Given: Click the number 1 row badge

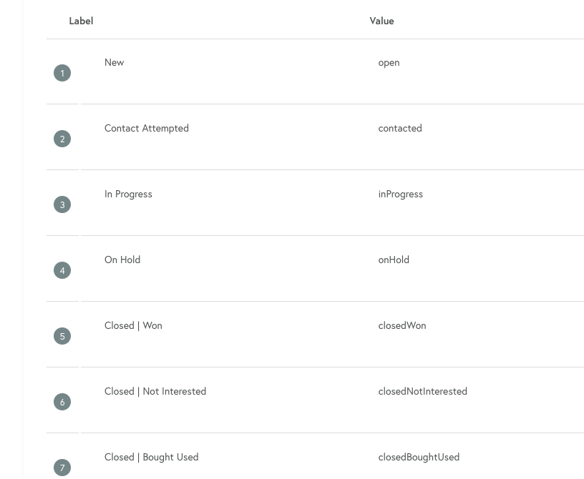Looking at the screenshot, I should [x=62, y=73].
